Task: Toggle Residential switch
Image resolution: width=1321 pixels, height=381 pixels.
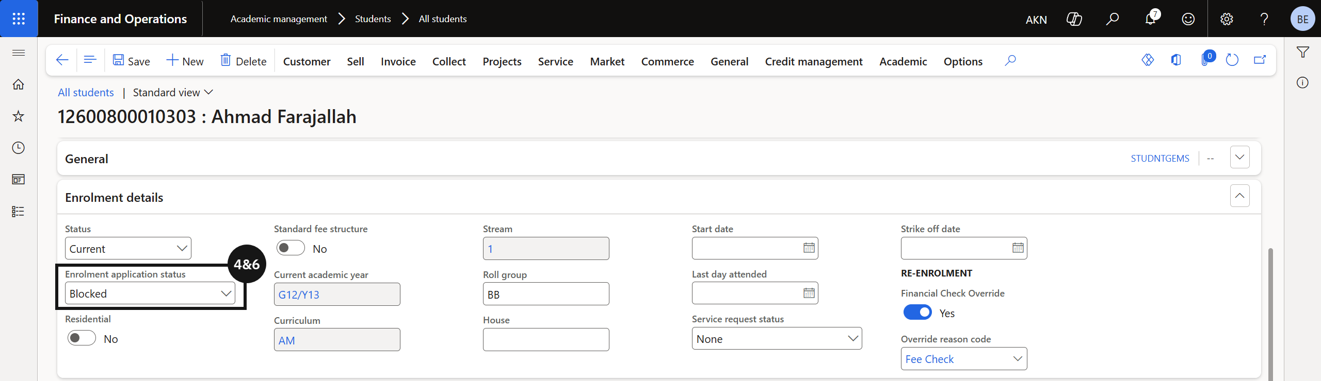Action: [82, 338]
